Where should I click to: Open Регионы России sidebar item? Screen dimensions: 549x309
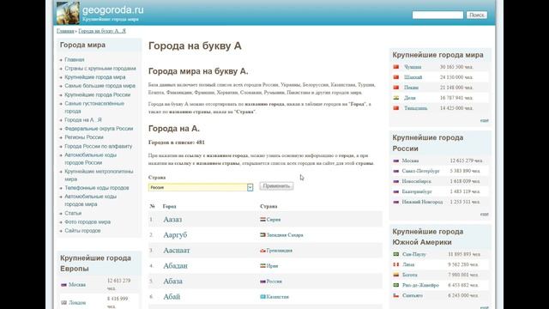click(84, 137)
